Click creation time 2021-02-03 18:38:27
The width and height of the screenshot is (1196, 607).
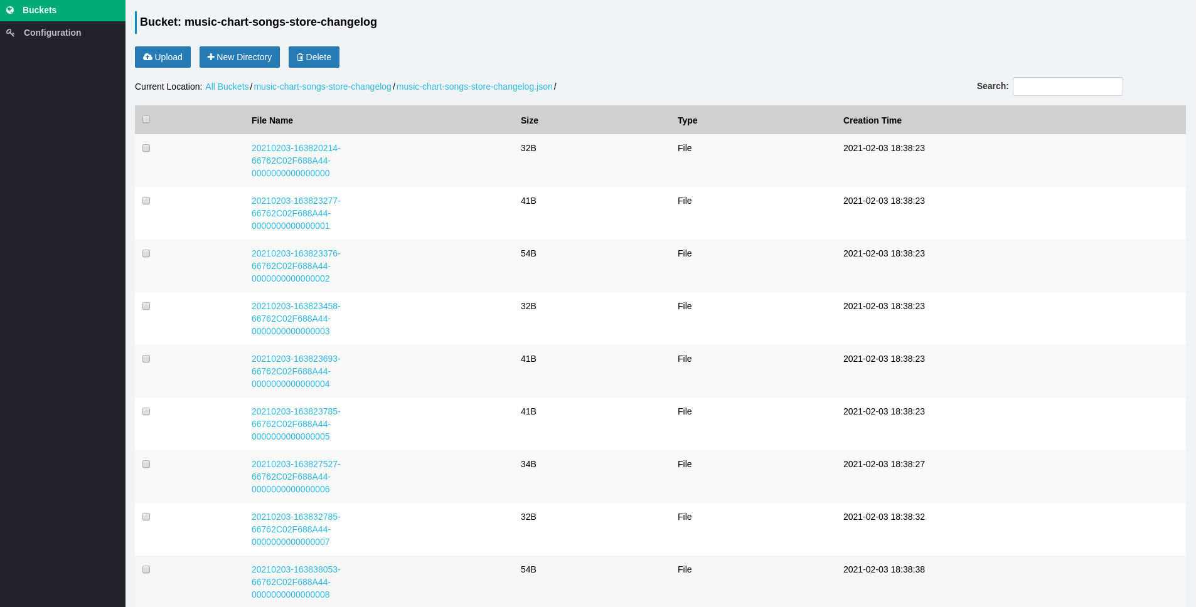coord(884,464)
